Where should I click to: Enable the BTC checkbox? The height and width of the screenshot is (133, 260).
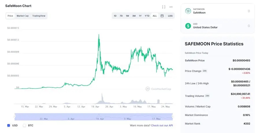click(x=25, y=125)
